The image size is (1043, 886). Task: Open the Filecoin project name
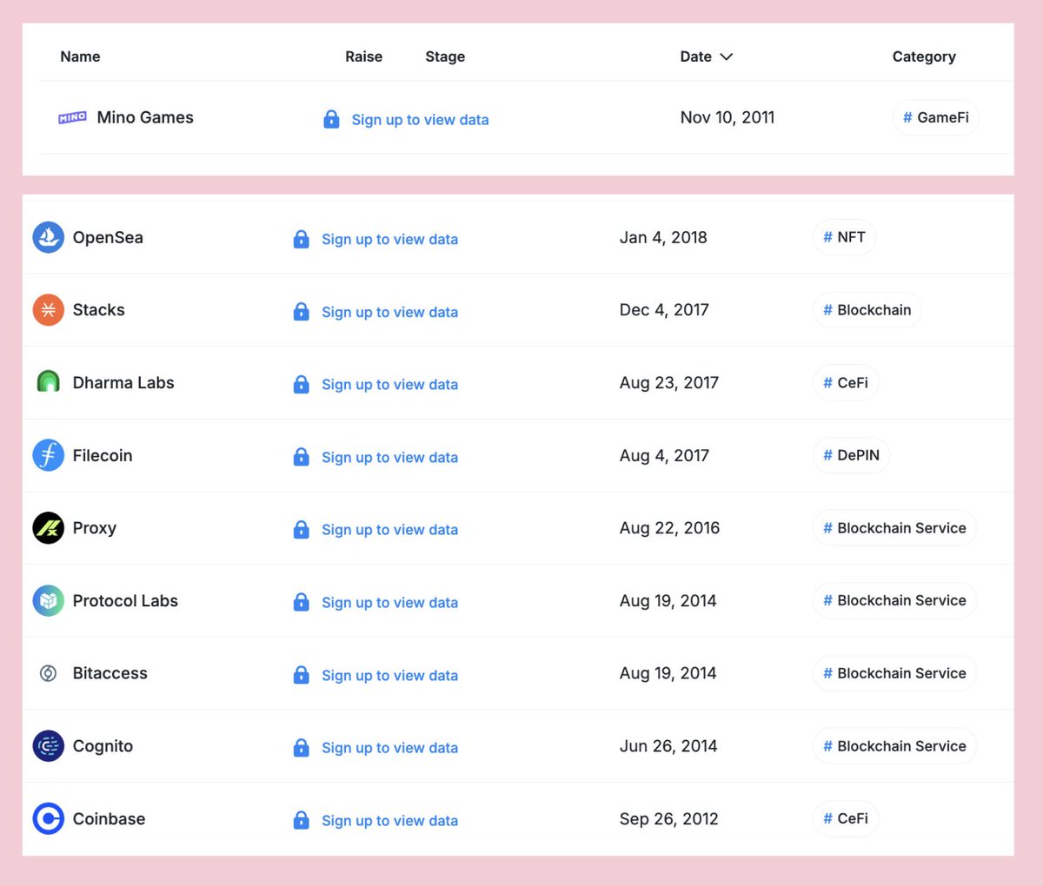[x=103, y=455]
